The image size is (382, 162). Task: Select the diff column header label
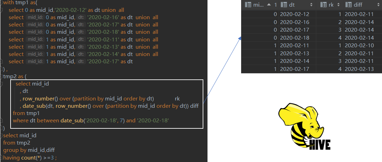[x=358, y=5]
